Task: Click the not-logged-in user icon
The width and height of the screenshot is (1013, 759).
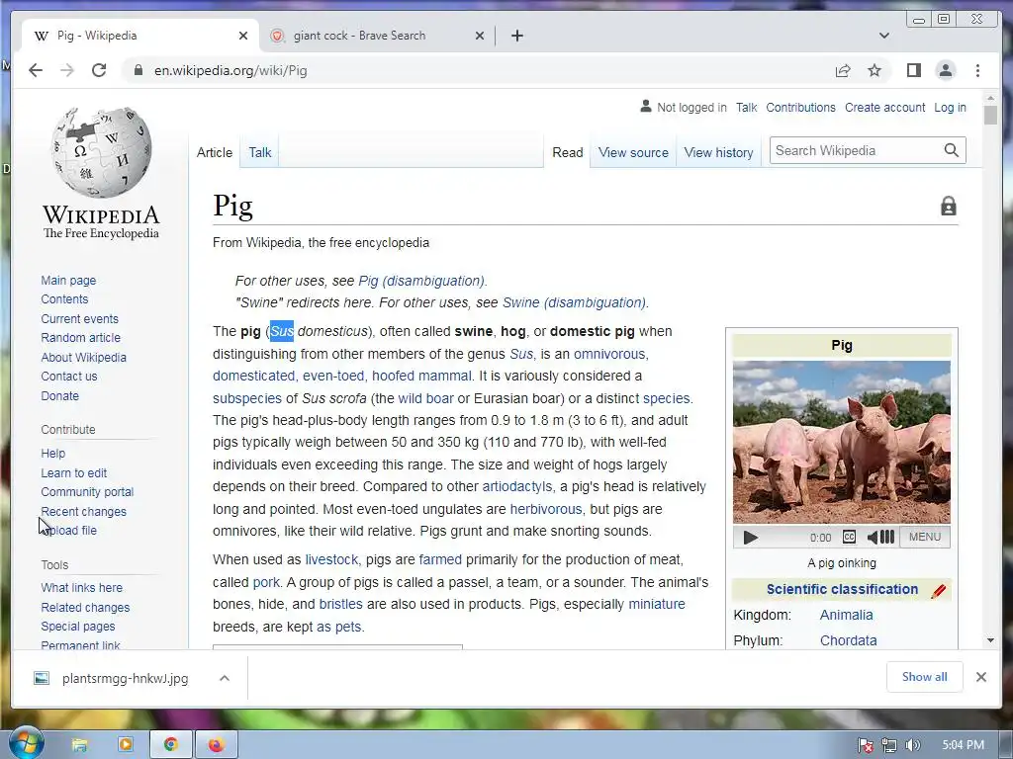Action: pyautogui.click(x=645, y=107)
